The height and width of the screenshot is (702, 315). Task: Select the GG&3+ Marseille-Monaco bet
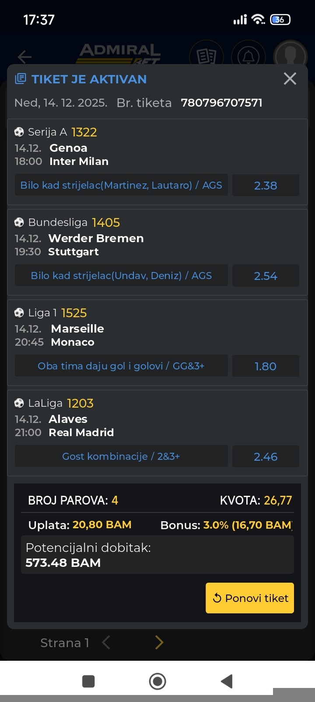(x=121, y=366)
